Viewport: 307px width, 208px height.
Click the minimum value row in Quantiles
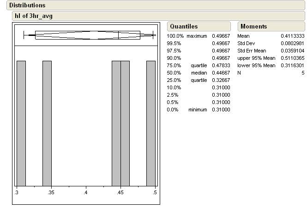[x=199, y=110]
